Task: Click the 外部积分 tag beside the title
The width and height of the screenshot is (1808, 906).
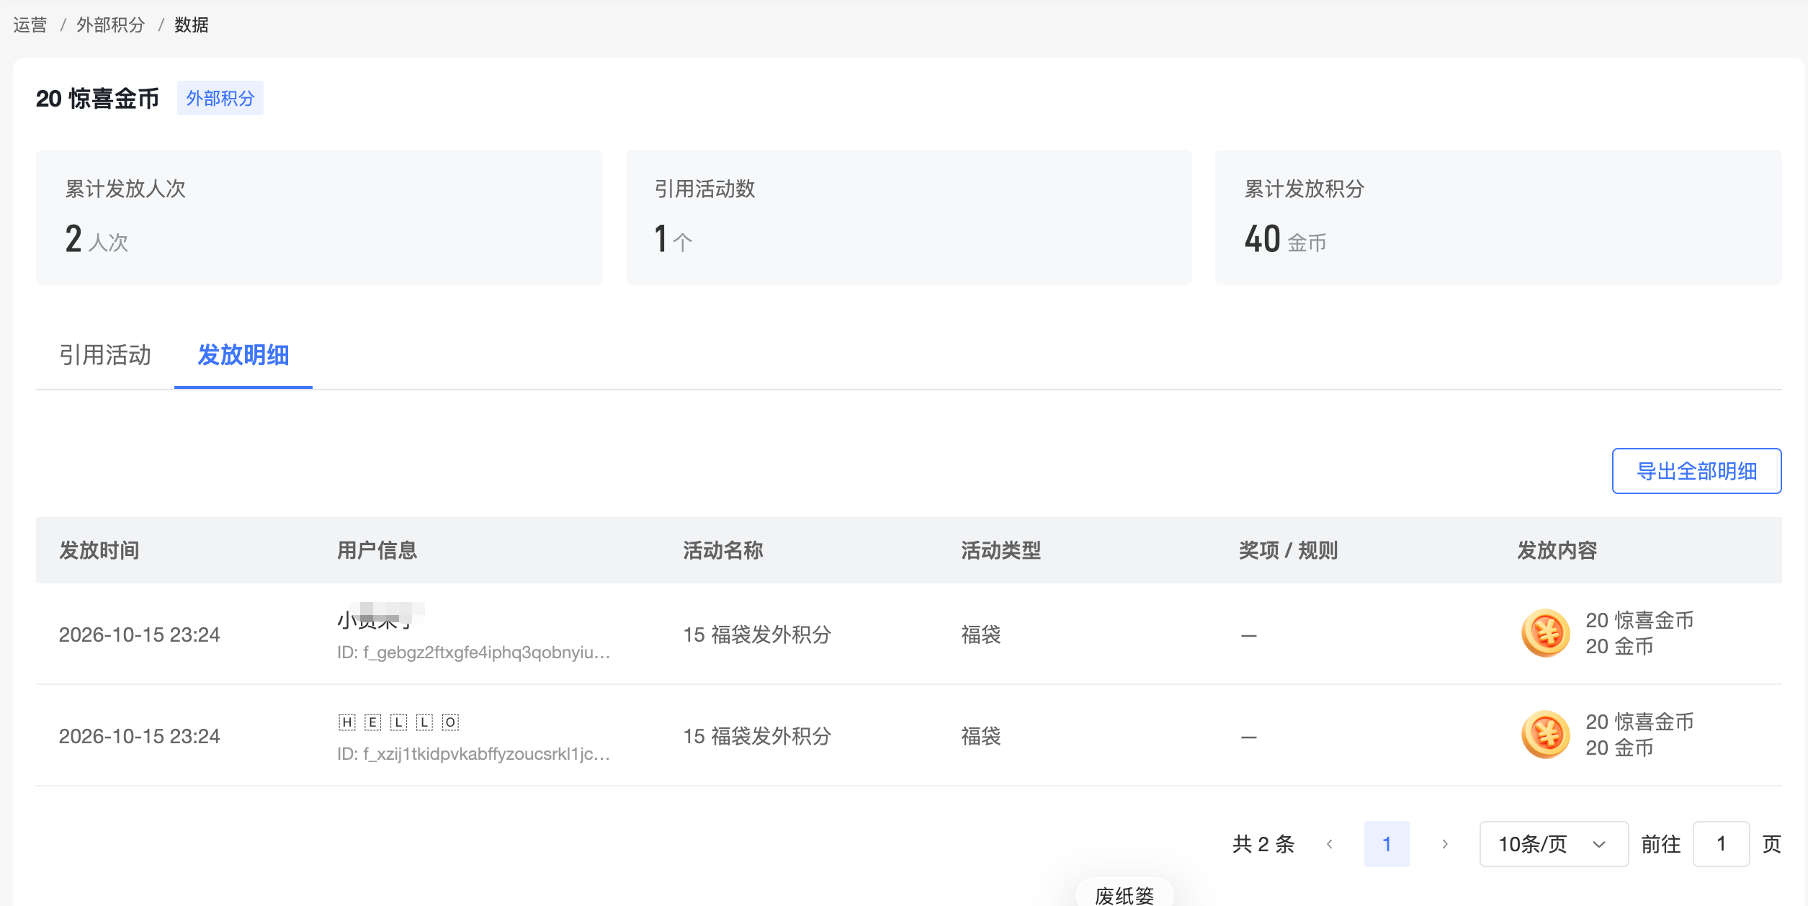Action: [x=220, y=98]
